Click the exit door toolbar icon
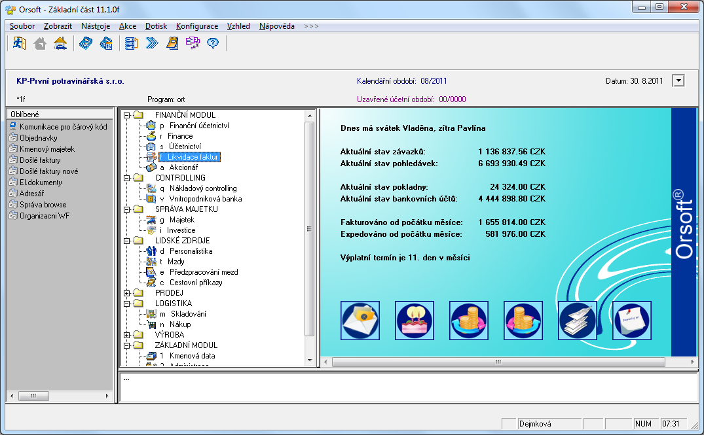 [20, 43]
